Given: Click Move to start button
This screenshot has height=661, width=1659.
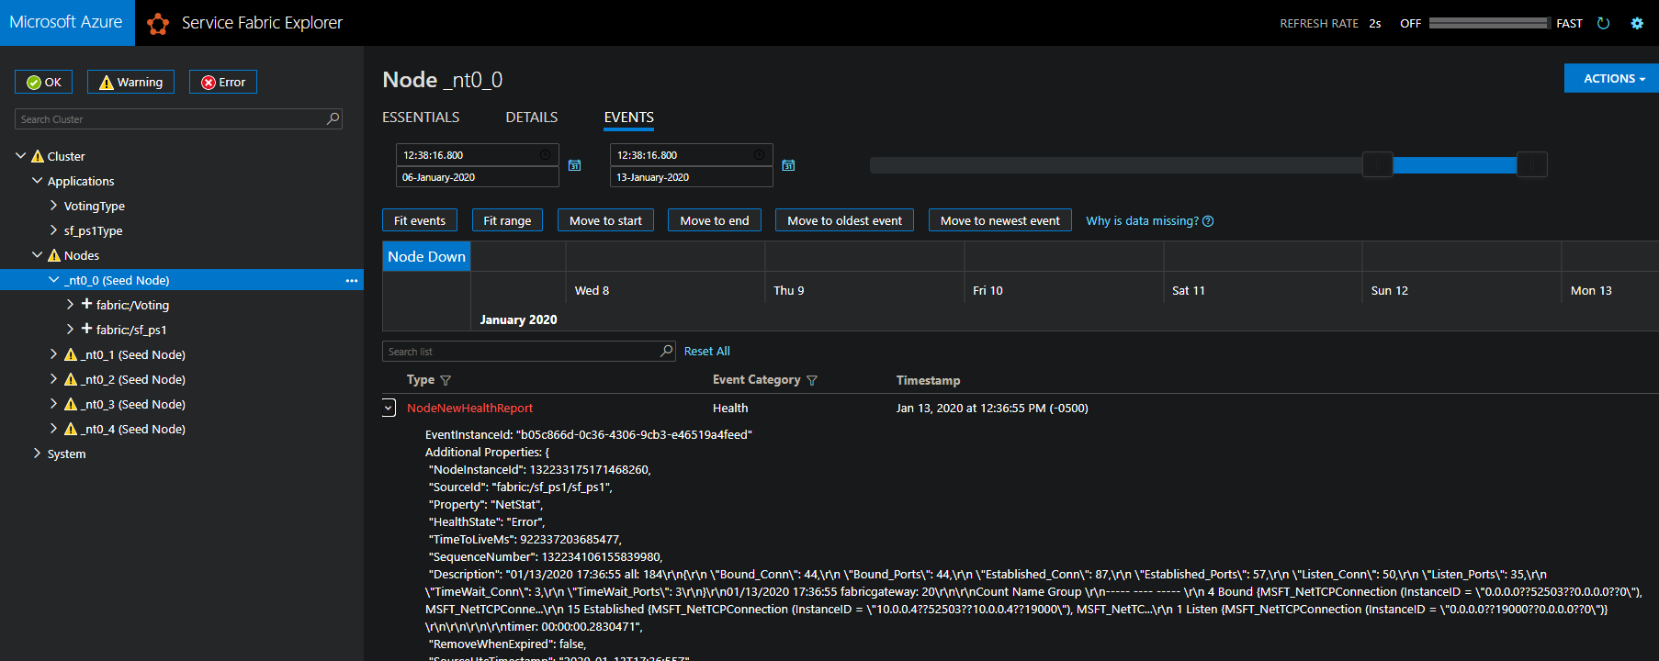Looking at the screenshot, I should [x=605, y=220].
